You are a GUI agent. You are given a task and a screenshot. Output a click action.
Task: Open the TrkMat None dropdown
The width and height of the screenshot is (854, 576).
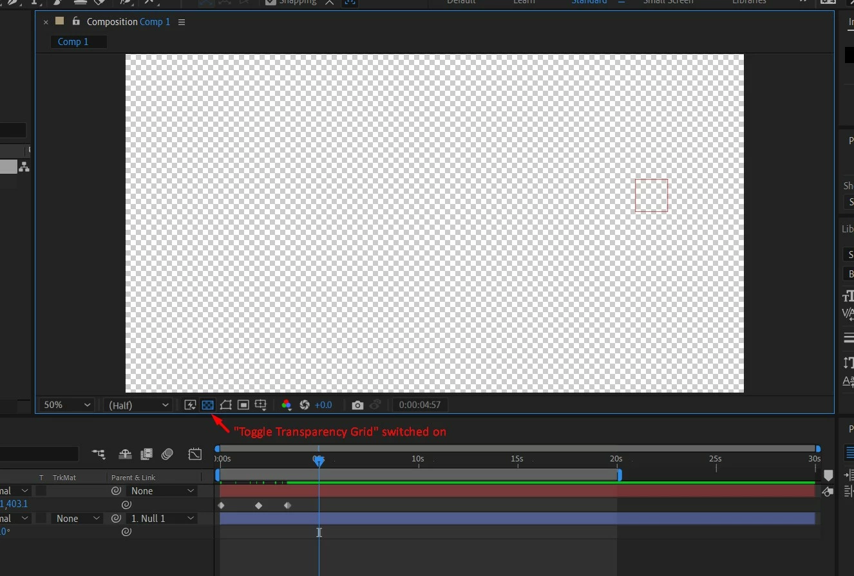[x=76, y=519]
